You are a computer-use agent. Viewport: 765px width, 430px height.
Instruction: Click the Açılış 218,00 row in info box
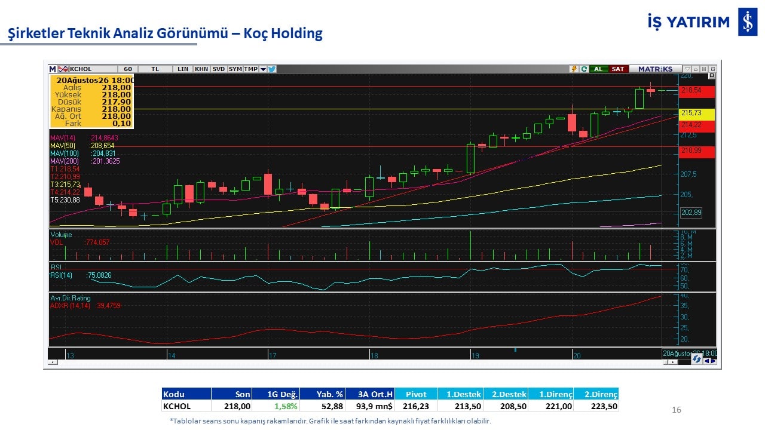(91, 88)
